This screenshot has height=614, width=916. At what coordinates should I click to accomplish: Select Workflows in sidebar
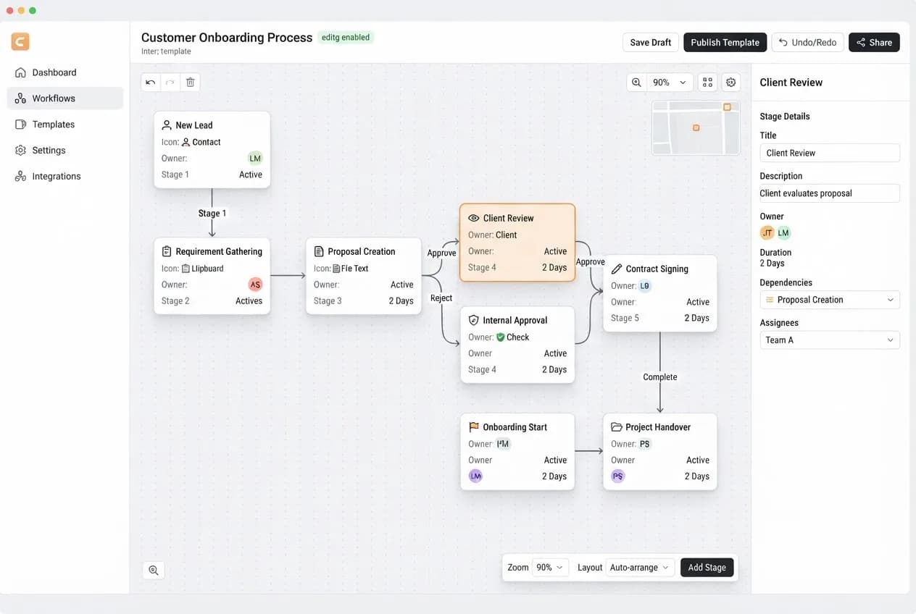[65, 98]
